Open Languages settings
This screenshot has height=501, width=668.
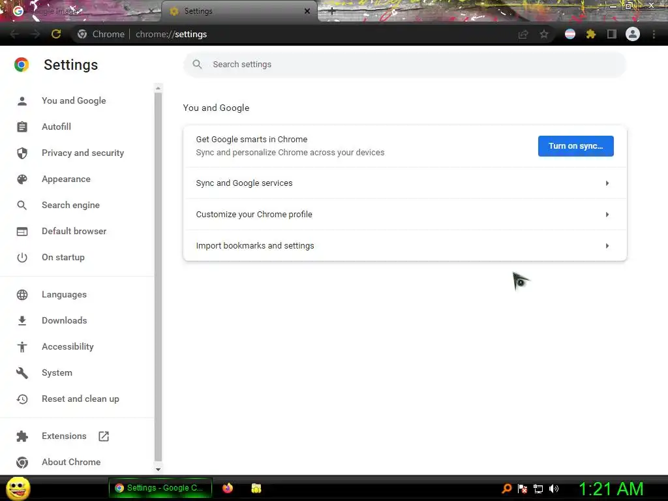click(64, 295)
